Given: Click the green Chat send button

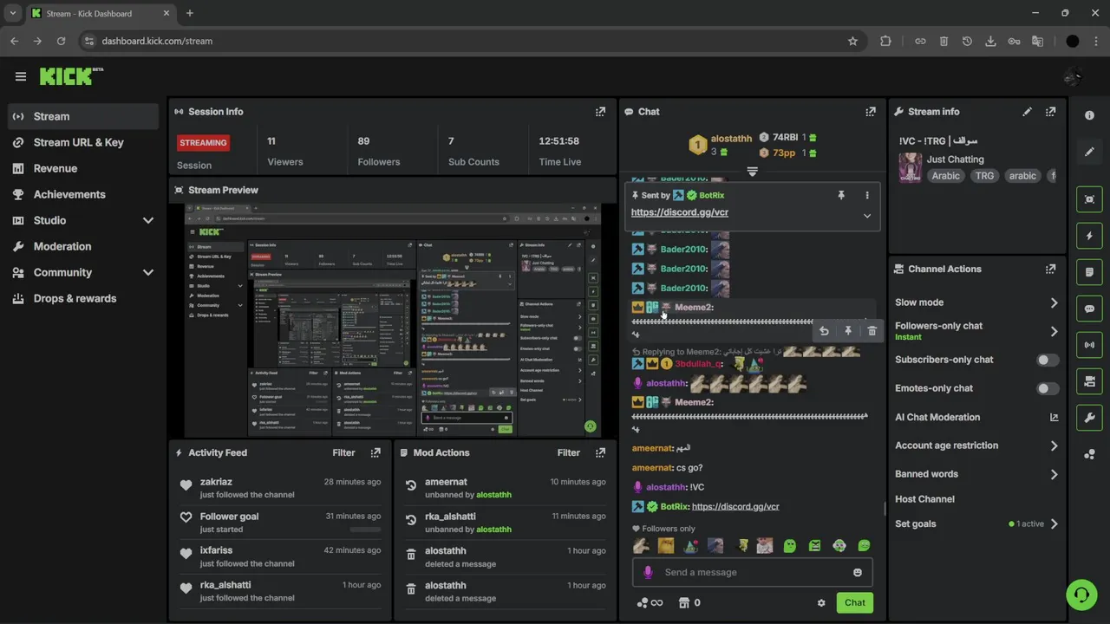Looking at the screenshot, I should pyautogui.click(x=855, y=603).
